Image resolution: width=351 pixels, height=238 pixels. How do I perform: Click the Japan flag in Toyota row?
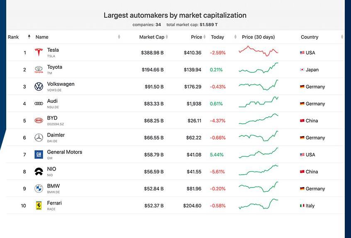tap(302, 70)
